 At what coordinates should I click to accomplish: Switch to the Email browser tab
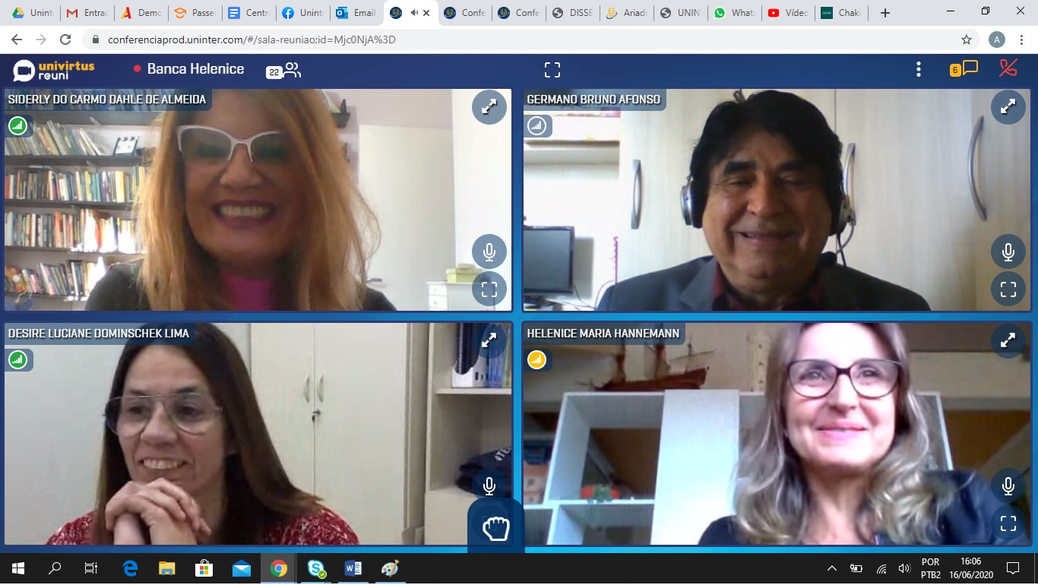356,13
